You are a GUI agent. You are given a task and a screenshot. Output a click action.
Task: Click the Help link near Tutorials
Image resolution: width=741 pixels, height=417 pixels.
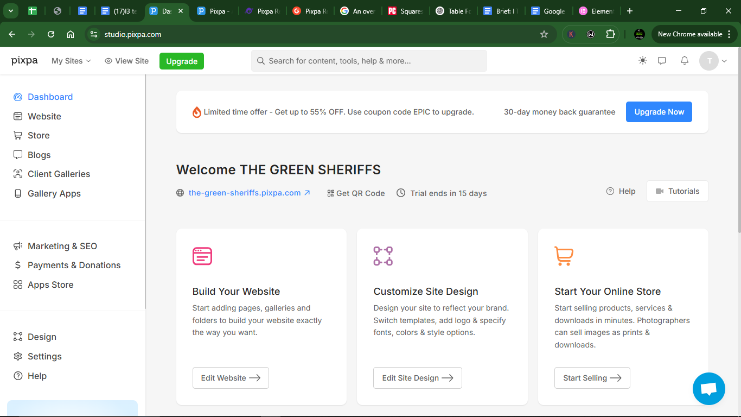(621, 191)
